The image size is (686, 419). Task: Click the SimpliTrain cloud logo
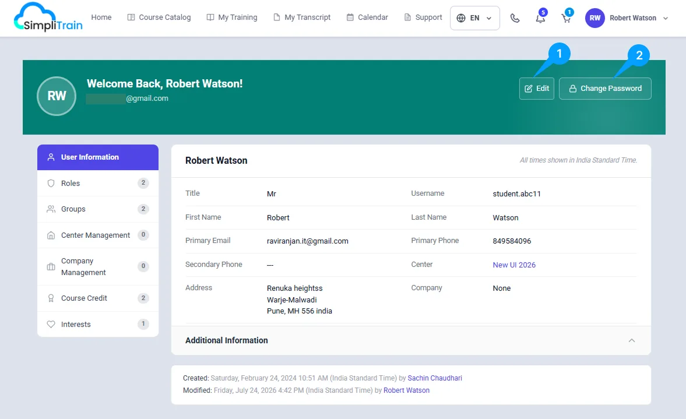click(x=48, y=17)
